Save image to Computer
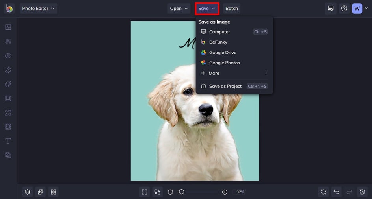 (x=234, y=32)
